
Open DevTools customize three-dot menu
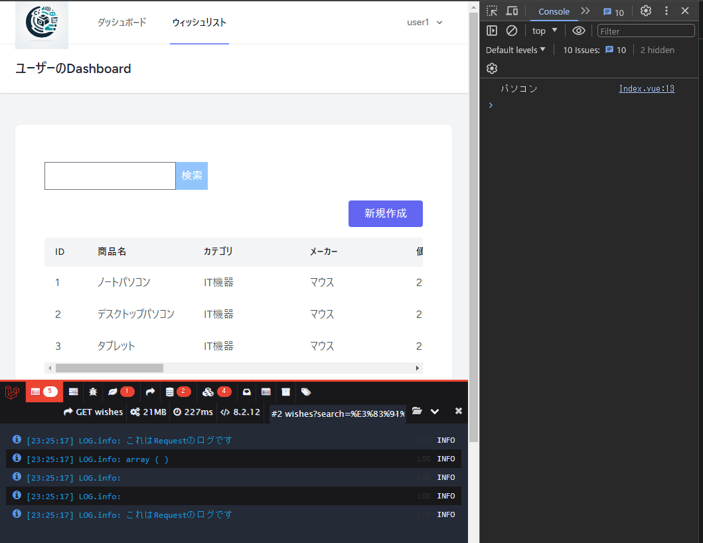[x=666, y=11]
